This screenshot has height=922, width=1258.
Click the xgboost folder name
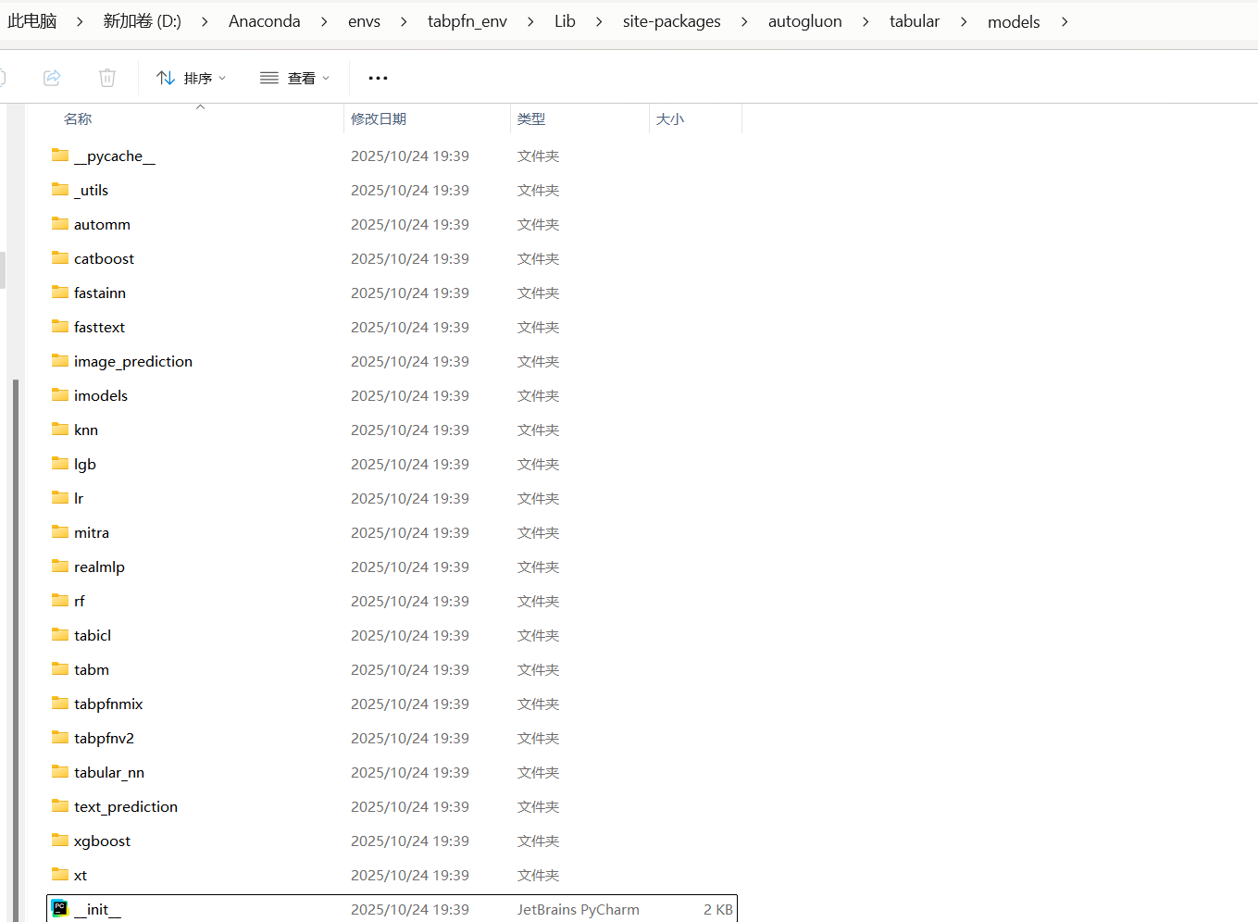tap(102, 841)
